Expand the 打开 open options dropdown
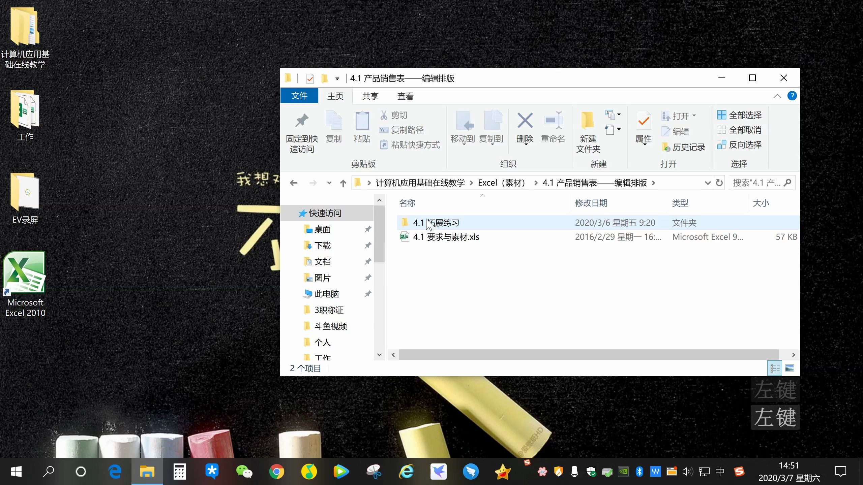Screen dimensions: 863x485 coord(695,116)
